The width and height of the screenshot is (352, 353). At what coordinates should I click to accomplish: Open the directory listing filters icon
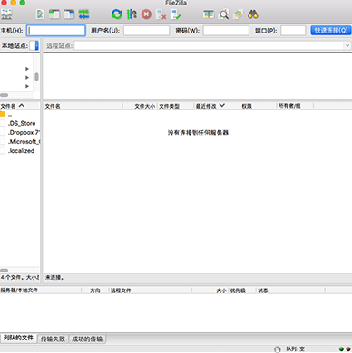point(209,14)
